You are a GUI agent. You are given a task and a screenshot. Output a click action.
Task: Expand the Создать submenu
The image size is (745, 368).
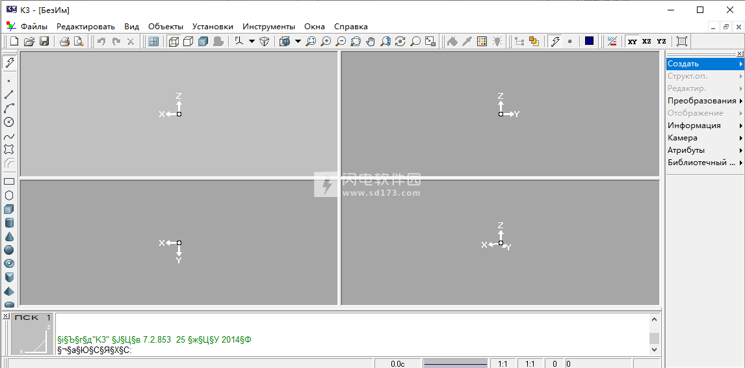704,64
